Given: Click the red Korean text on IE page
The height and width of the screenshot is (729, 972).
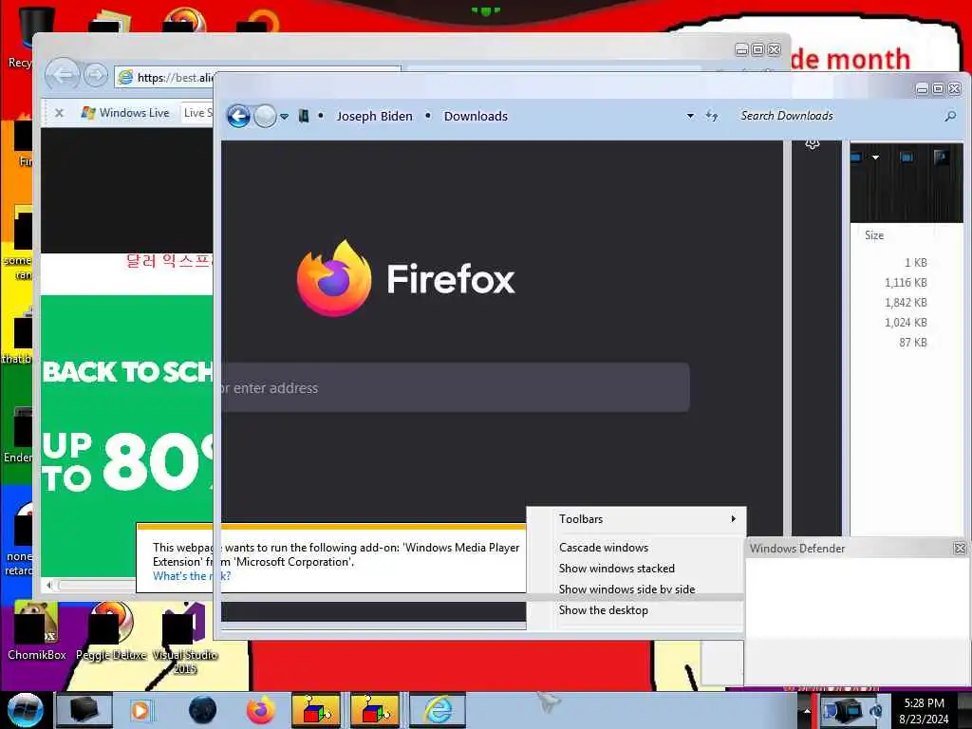Looking at the screenshot, I should coord(169,261).
